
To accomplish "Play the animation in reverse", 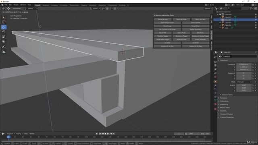I will pyautogui.click(x=105, y=134).
